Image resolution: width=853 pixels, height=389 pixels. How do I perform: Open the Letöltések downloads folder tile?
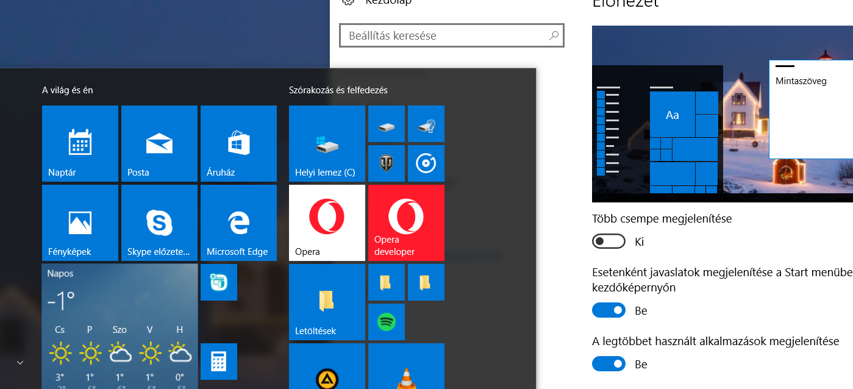(327, 302)
